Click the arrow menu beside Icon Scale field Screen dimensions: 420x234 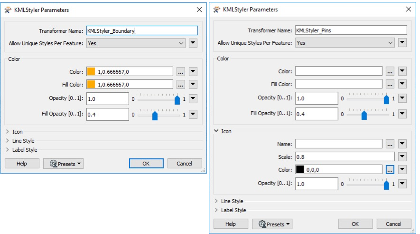(402, 156)
